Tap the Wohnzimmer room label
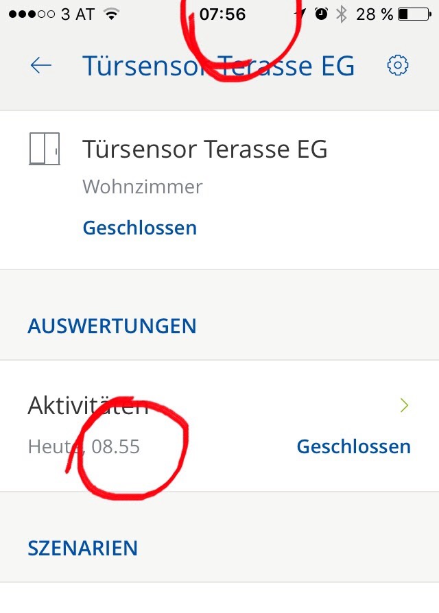This screenshot has width=439, height=613. click(143, 187)
